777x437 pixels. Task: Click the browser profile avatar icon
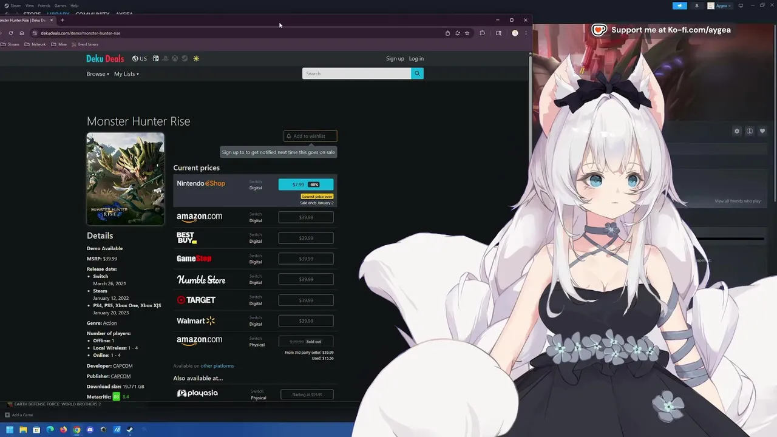coord(515,33)
